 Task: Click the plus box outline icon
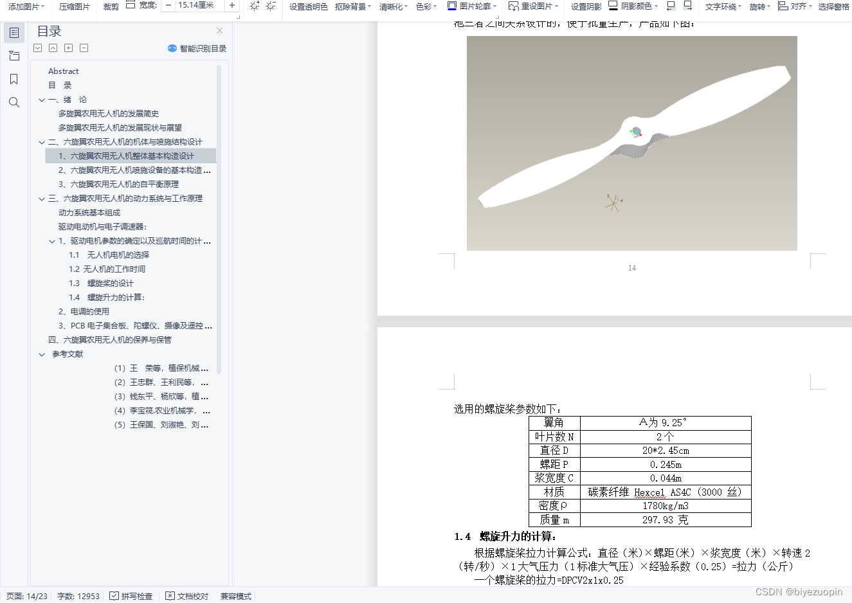(x=69, y=48)
